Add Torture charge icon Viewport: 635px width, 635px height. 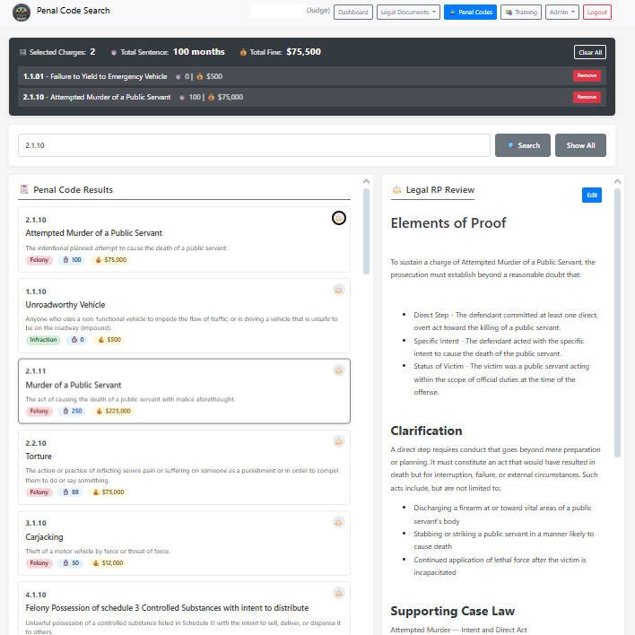[x=338, y=441]
